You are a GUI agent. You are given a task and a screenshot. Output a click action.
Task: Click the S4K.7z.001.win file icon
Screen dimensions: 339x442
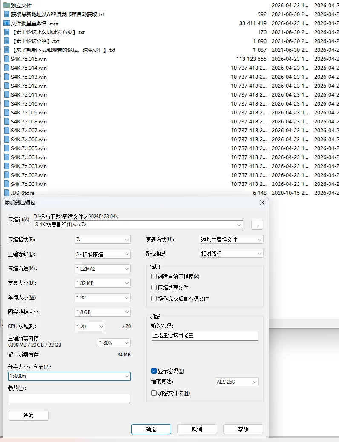click(7, 184)
